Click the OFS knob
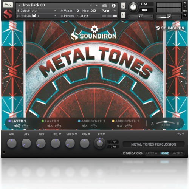This screenshot has height=189, width=189. click(x=41, y=143)
